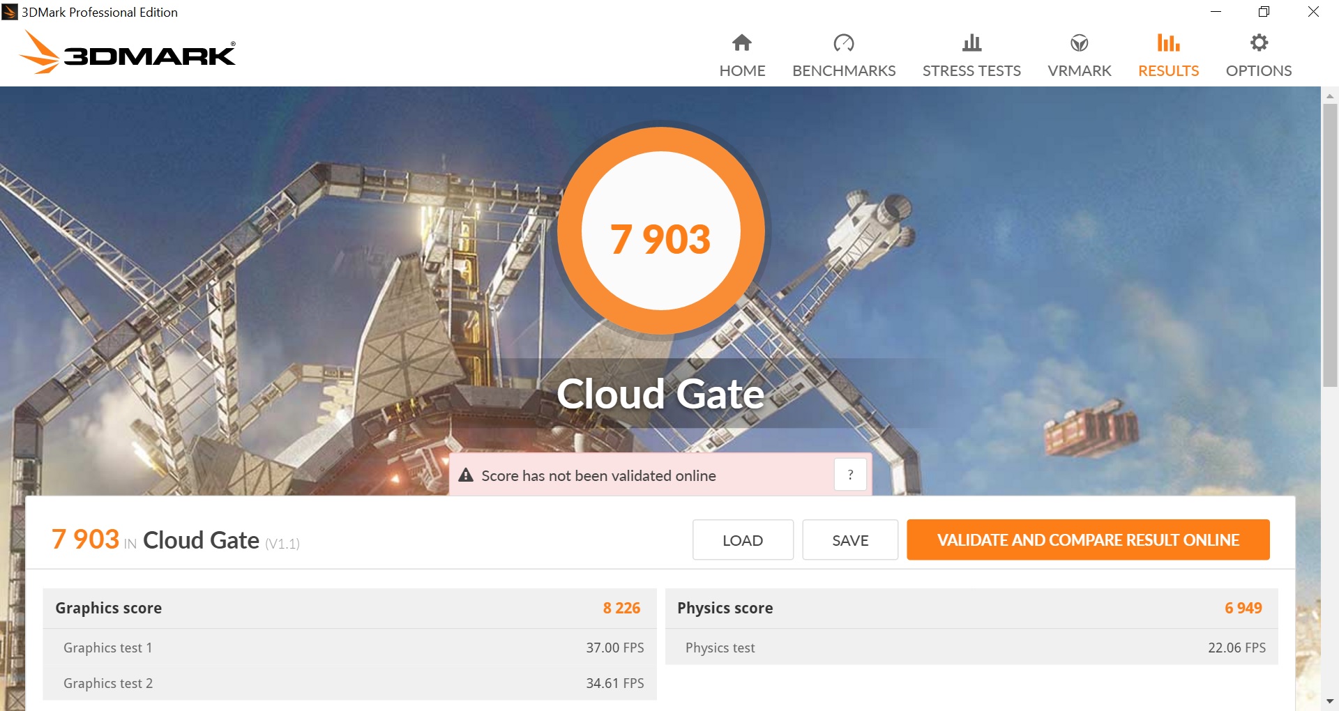This screenshot has height=711, width=1339.
Task: Click the Physics test row label
Action: pyautogui.click(x=720, y=648)
